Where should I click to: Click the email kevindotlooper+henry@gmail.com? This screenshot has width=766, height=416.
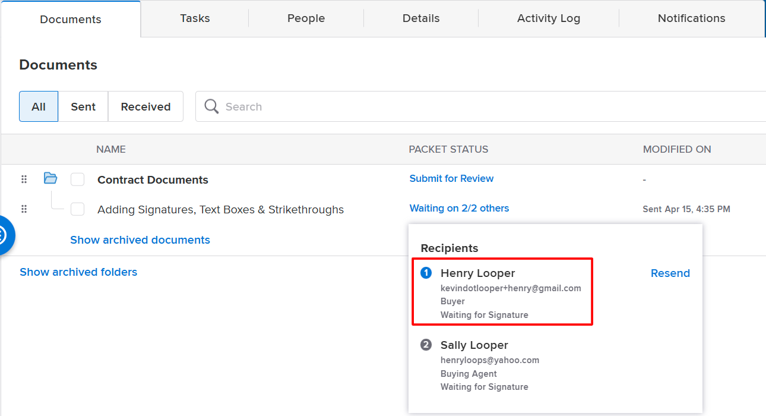pos(511,288)
